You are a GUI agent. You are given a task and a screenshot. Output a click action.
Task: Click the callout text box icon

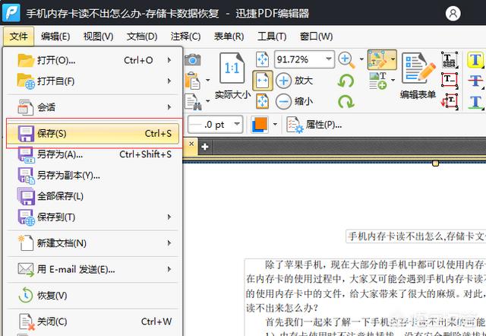[x=450, y=101]
